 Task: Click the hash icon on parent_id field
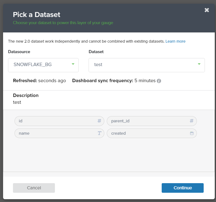pos(192,121)
